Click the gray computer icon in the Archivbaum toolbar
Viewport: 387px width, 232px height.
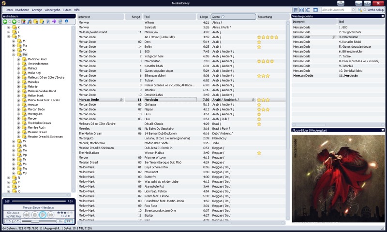[x=60, y=22]
